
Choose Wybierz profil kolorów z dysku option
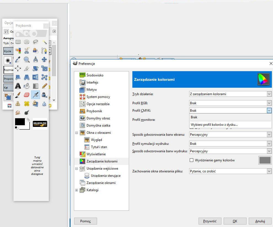[214, 125]
